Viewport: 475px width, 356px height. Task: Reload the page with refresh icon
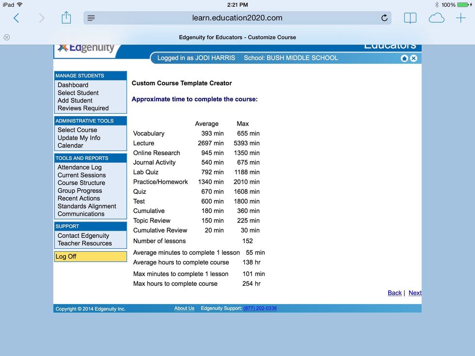pos(384,18)
